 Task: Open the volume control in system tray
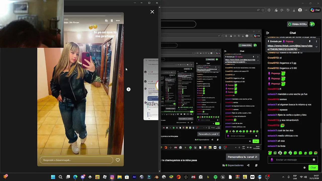[305, 177]
